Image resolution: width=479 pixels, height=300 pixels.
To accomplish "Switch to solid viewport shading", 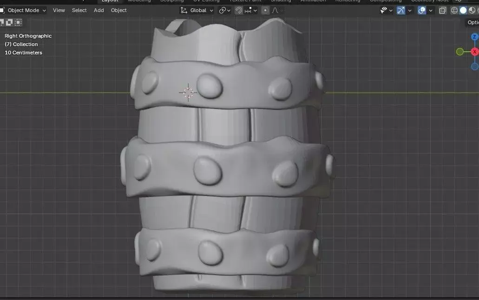I will [x=463, y=10].
